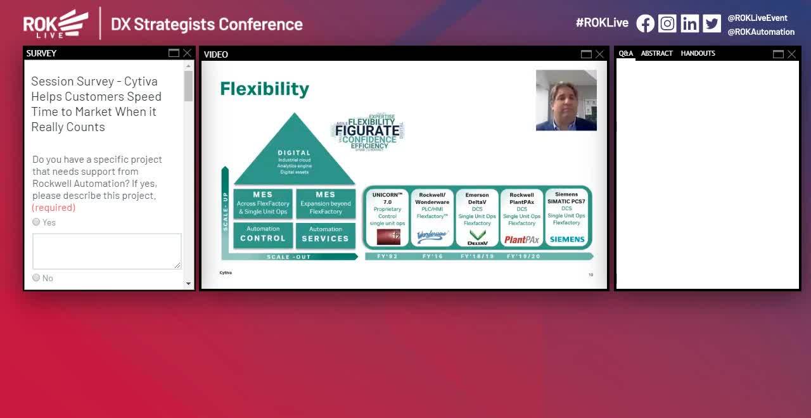
Task: Switch to the Handouts tab
Action: 698,53
